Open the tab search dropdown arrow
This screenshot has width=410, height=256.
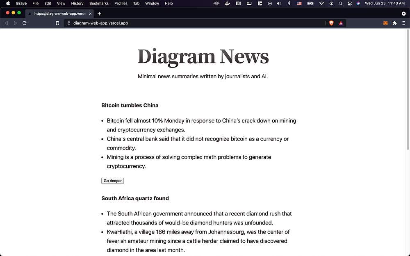point(404,14)
